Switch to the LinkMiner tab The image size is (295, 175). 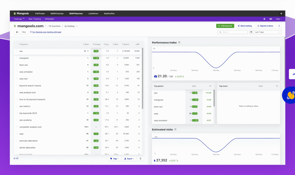click(93, 14)
